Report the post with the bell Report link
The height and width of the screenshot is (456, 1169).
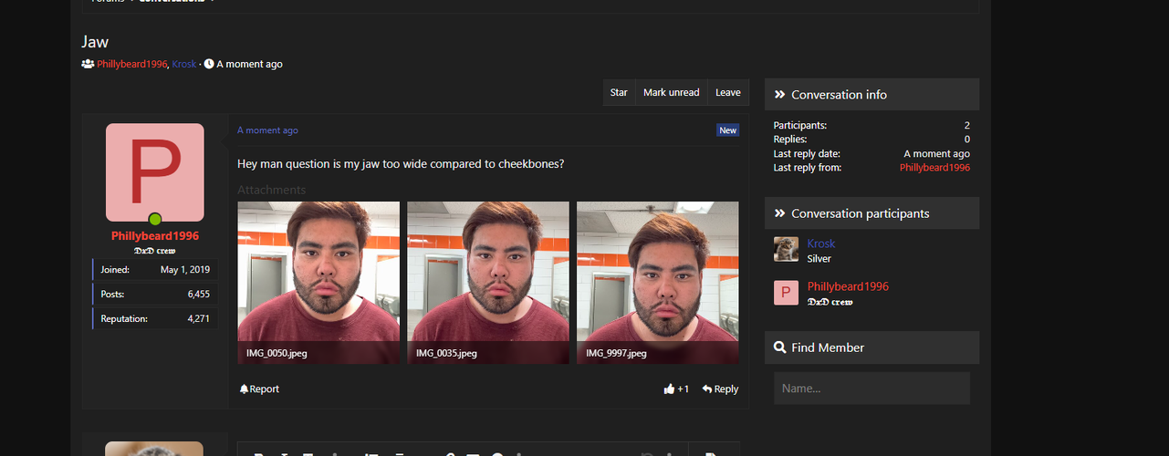point(259,389)
